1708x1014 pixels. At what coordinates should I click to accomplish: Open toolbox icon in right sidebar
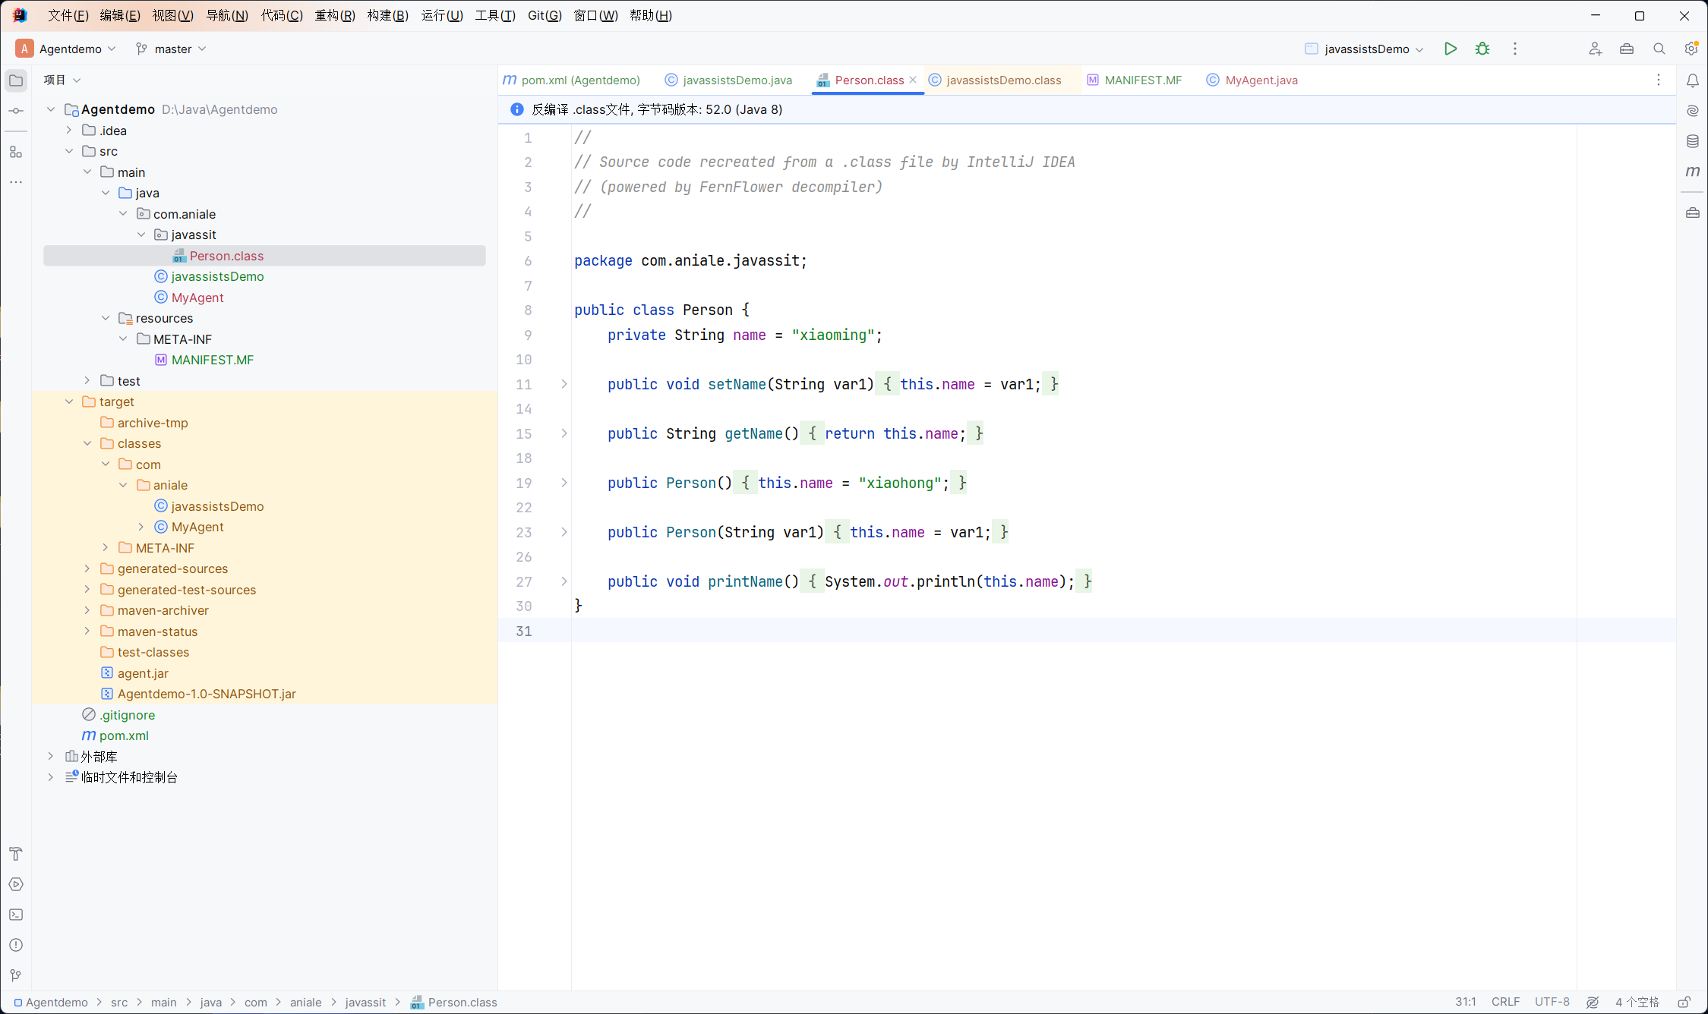coord(1693,213)
